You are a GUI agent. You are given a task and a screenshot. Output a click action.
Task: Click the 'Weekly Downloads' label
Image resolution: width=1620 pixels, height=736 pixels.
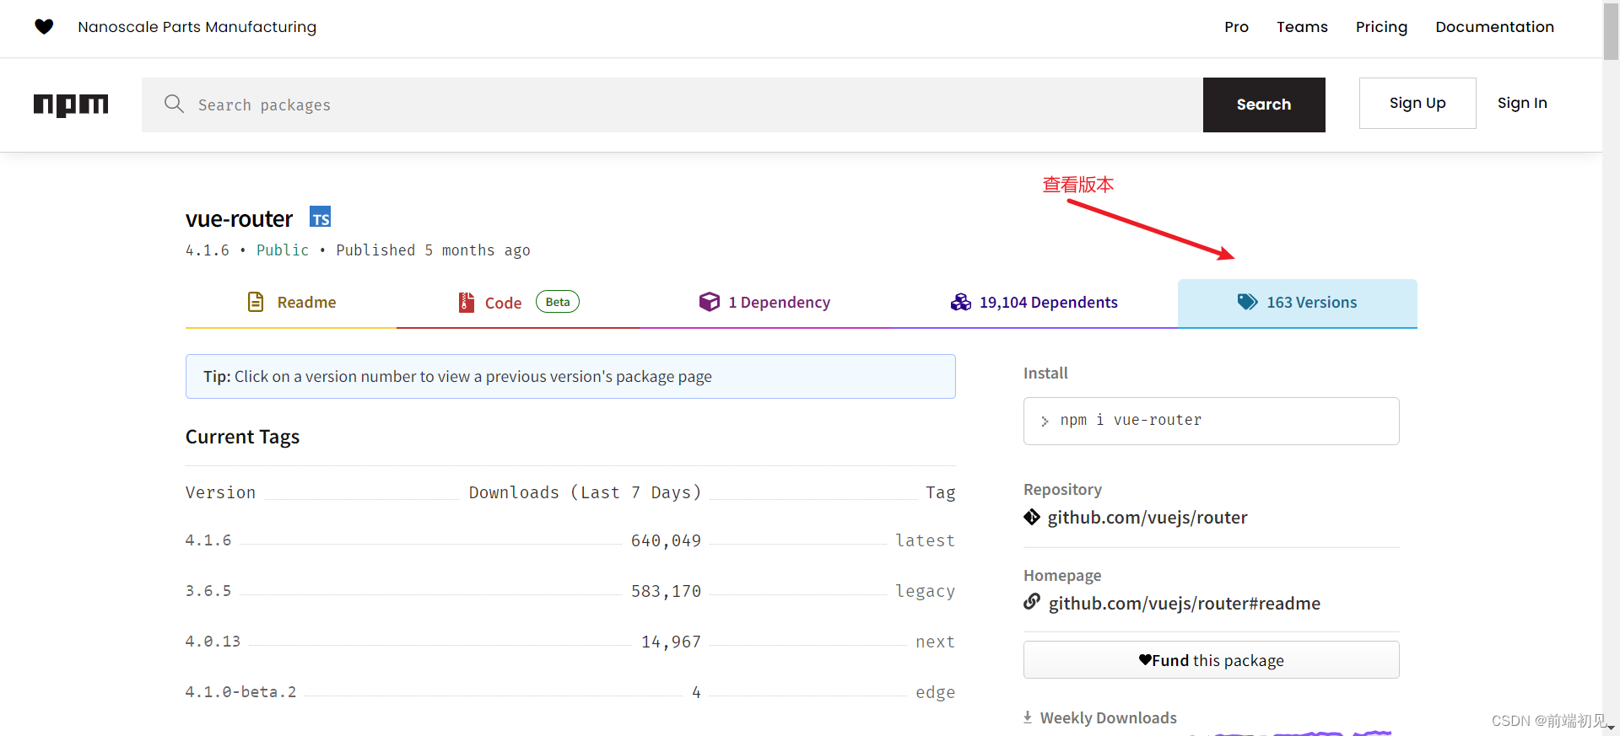[1108, 717]
